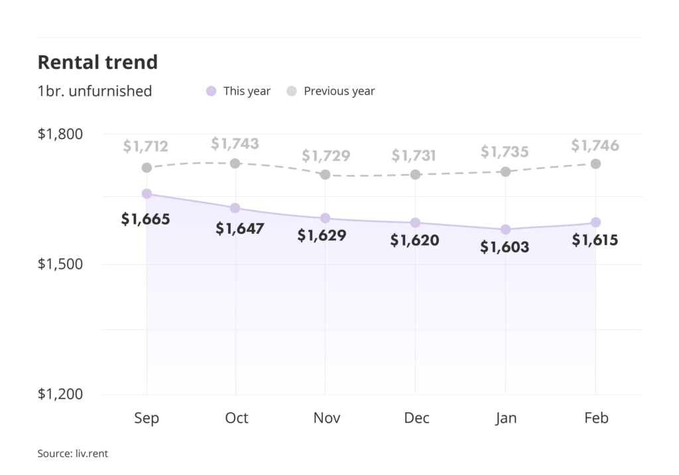Click previous year's Sep gray data point
Viewport: 679px width, 475px height.
pyautogui.click(x=147, y=168)
